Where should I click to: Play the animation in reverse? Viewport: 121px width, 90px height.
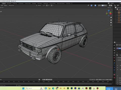coord(46,79)
